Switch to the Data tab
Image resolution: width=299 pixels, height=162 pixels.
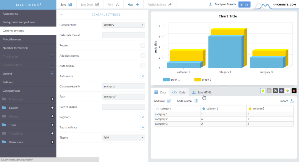(x=160, y=93)
